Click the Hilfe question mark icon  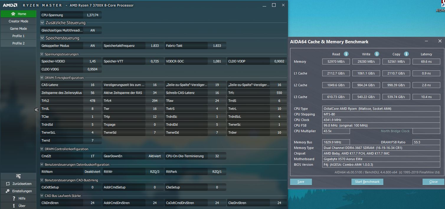click(14, 198)
